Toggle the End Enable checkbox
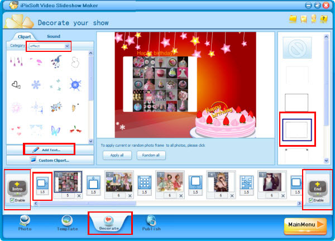 pos(310,200)
